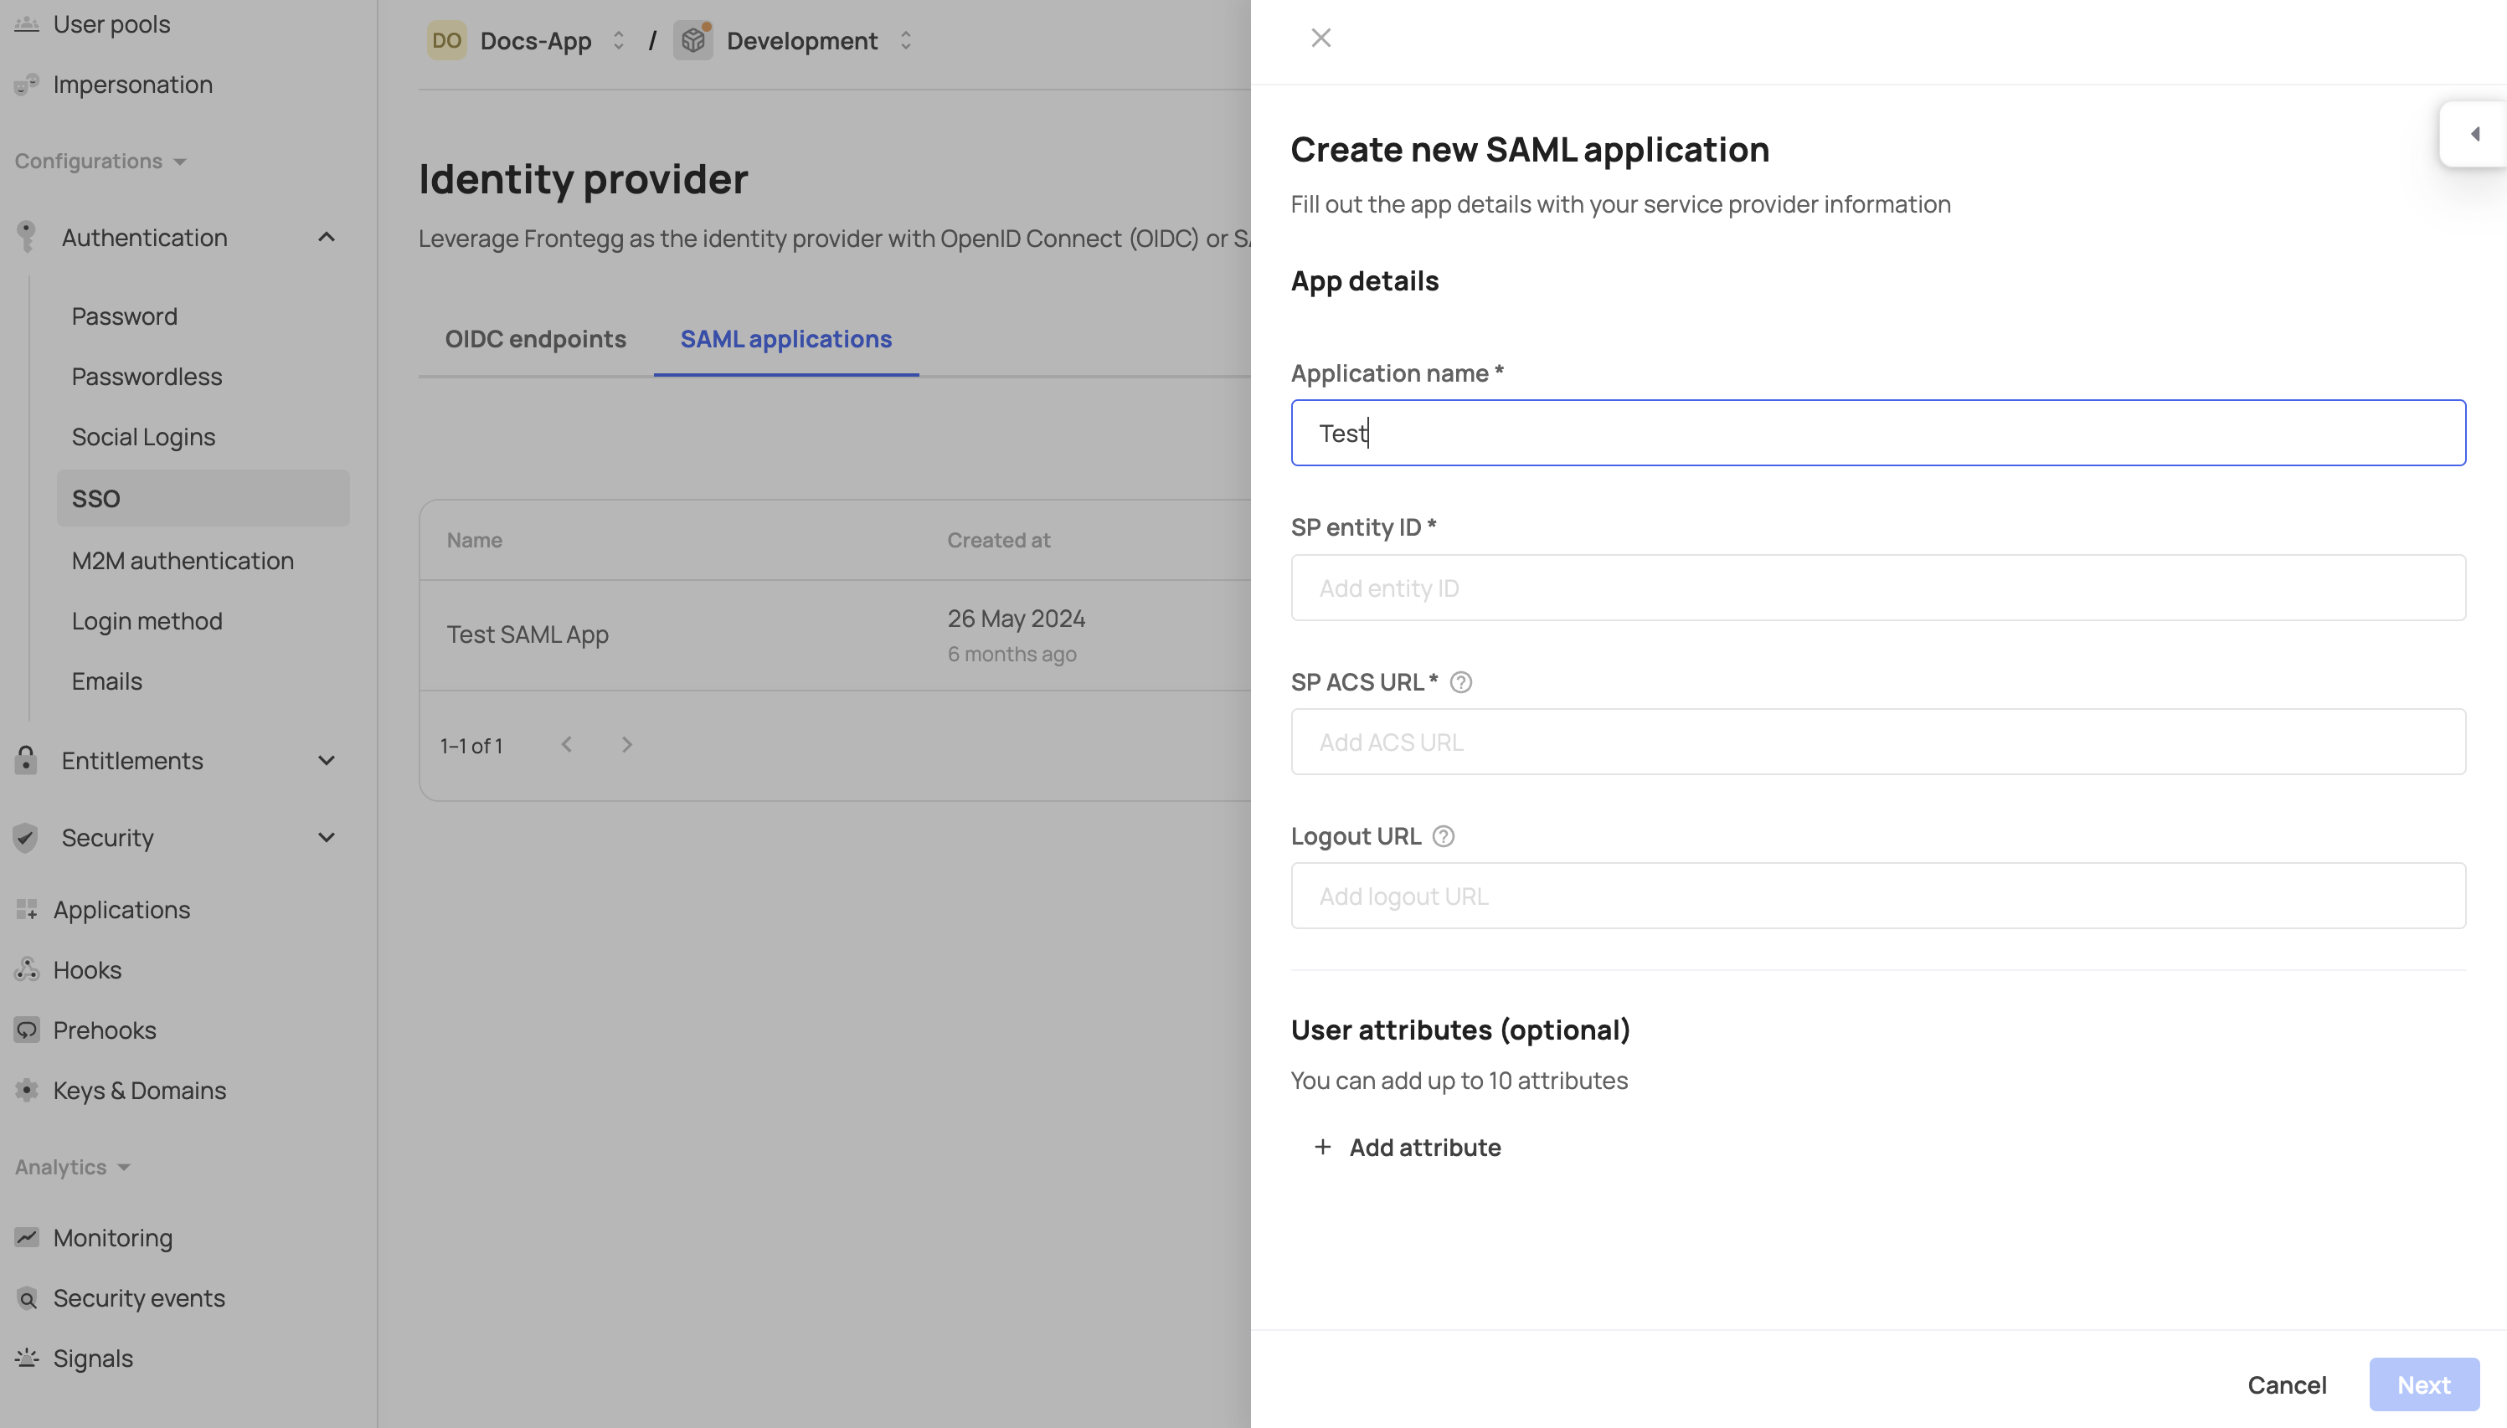
Task: Collapse the Authentication section
Action: click(327, 238)
